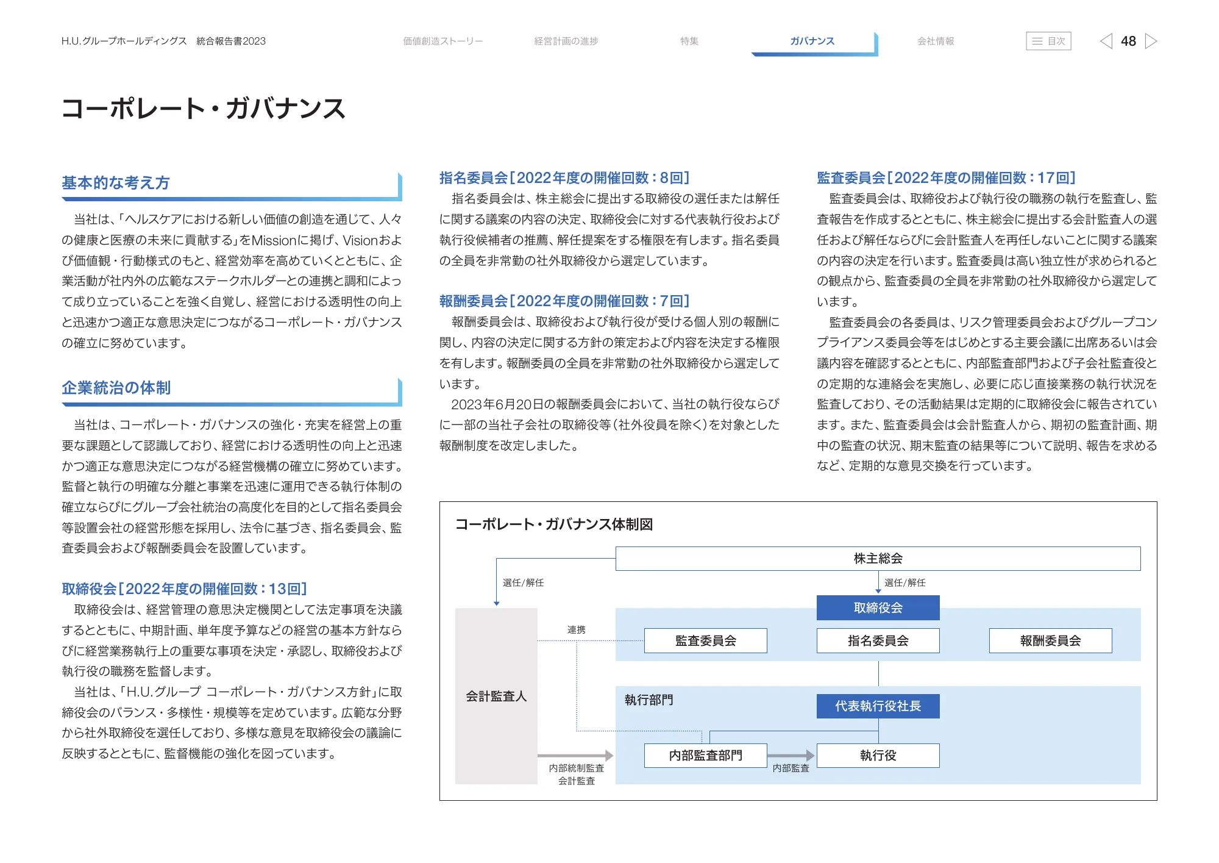This screenshot has height=863, width=1219.
Task: Click the previous page left arrow
Action: point(1106,41)
